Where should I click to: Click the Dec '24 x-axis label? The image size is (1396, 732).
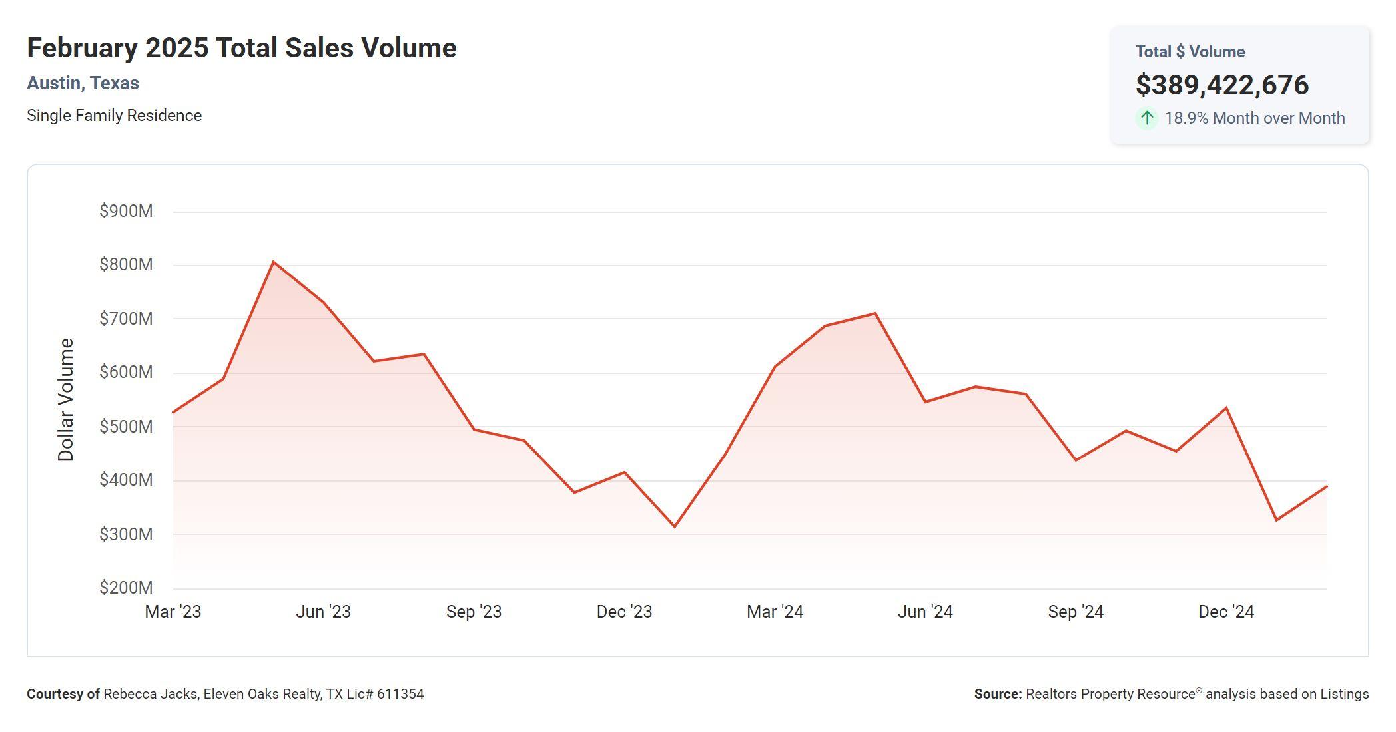(x=1225, y=612)
